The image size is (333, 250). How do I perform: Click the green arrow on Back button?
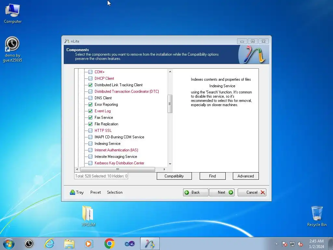click(x=187, y=192)
